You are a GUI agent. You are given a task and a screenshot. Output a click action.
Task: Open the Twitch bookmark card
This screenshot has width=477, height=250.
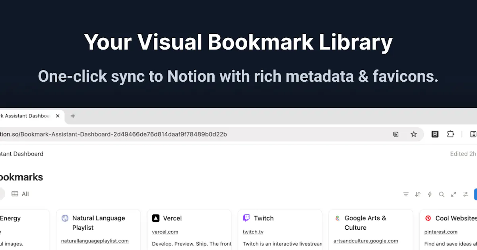pyautogui.click(x=280, y=230)
